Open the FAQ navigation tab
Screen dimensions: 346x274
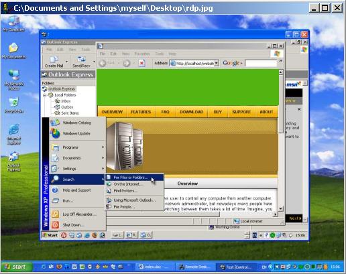click(165, 112)
